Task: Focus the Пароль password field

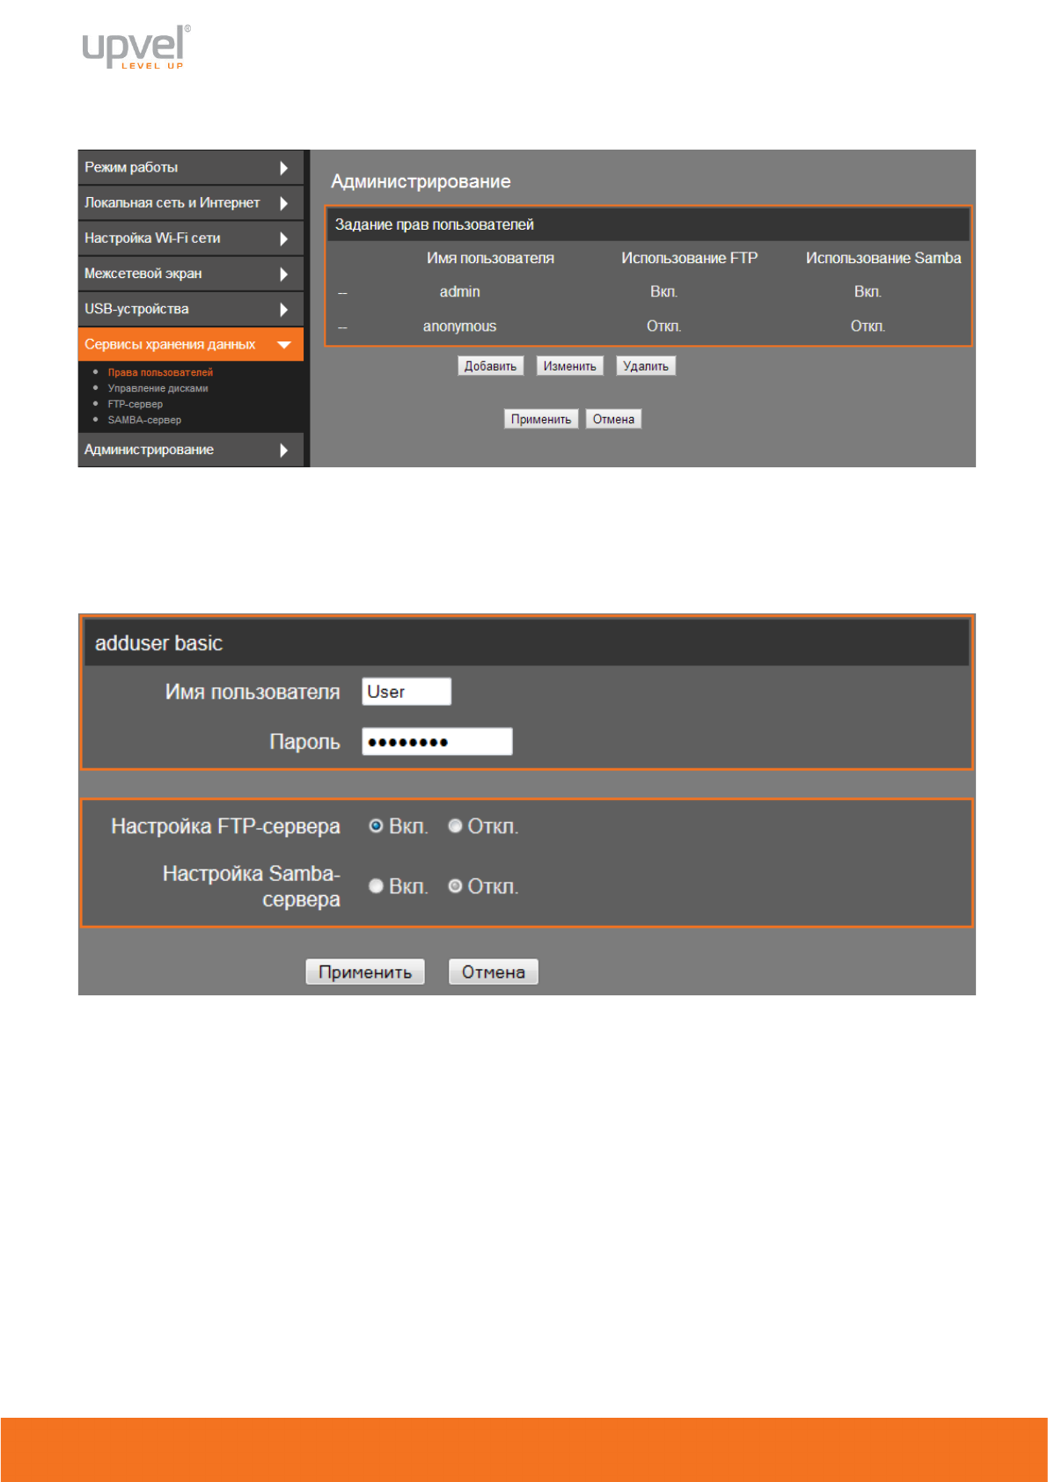Action: pyautogui.click(x=436, y=742)
